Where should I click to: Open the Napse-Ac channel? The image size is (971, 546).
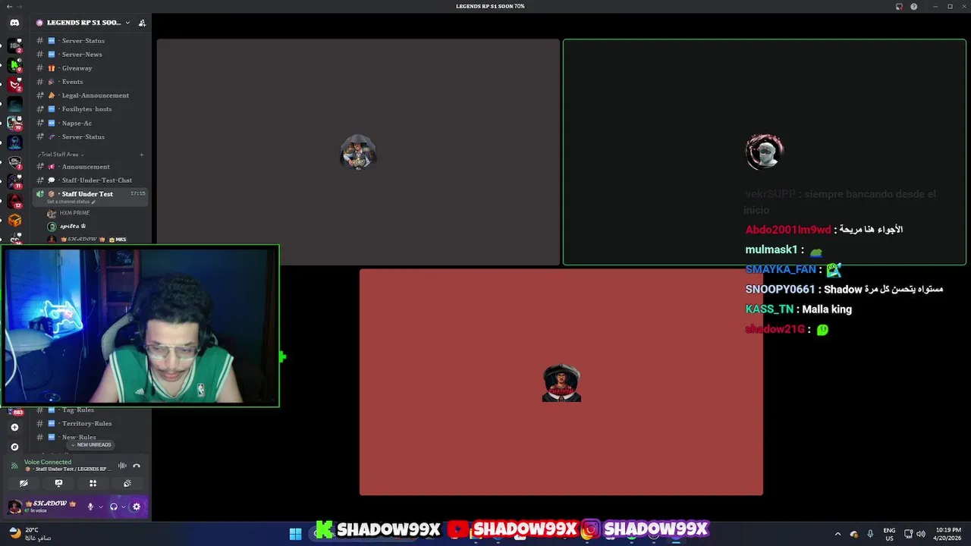90,123
